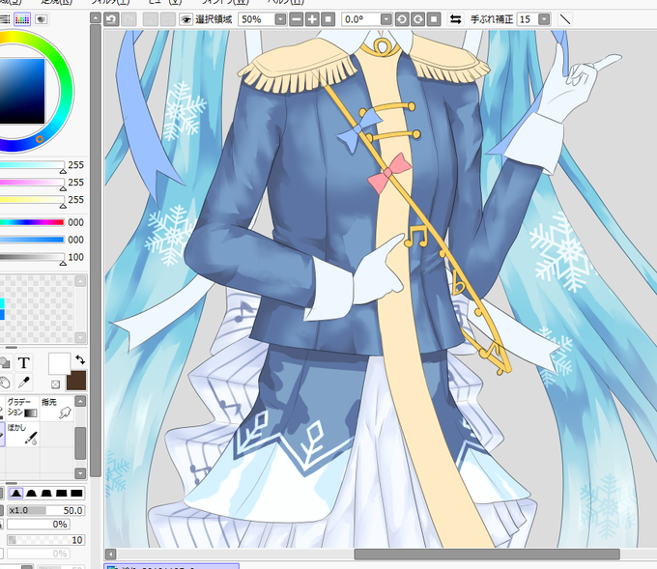The width and height of the screenshot is (657, 569).
Task: Flip the canvas view horizontally
Action: click(x=455, y=19)
